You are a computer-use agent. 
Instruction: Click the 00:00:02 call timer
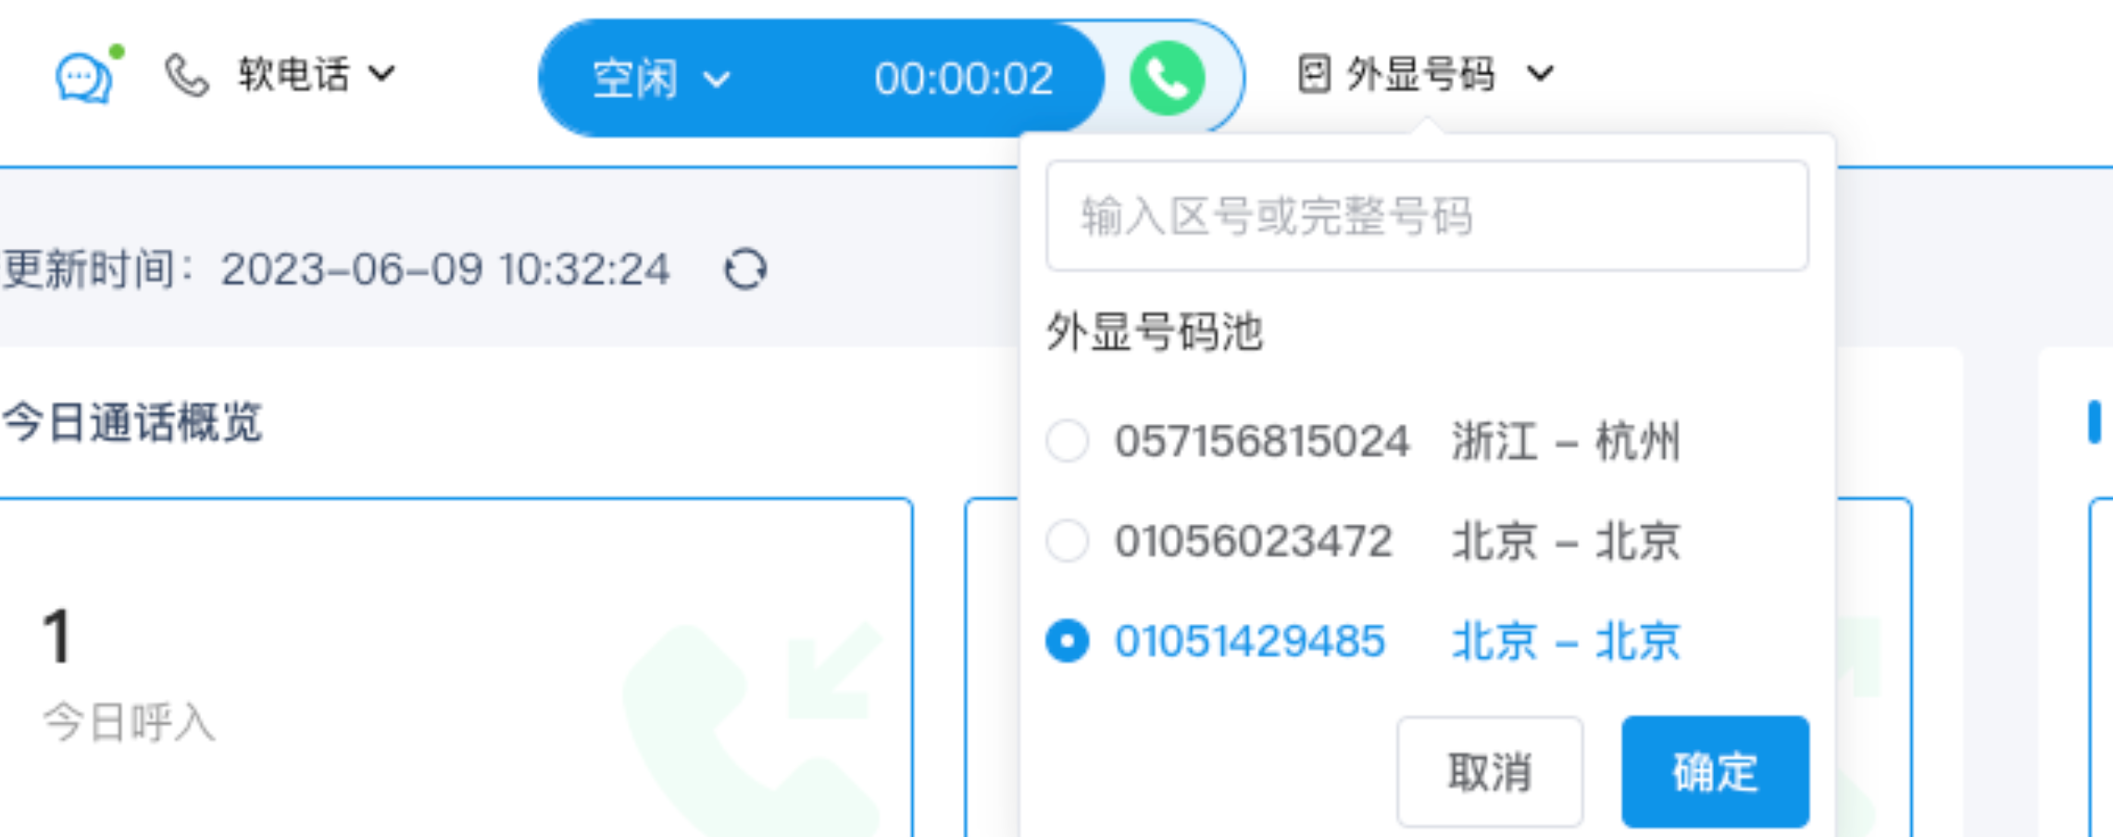pos(963,79)
